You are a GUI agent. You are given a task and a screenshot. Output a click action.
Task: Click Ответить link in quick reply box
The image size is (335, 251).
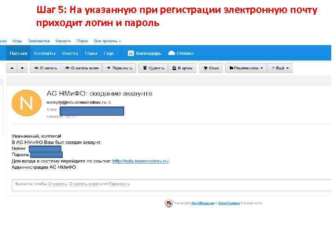pos(57,184)
